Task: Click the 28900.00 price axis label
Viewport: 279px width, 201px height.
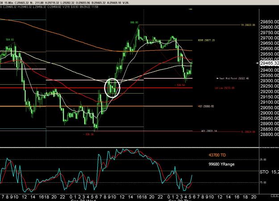Action: pos(270,123)
